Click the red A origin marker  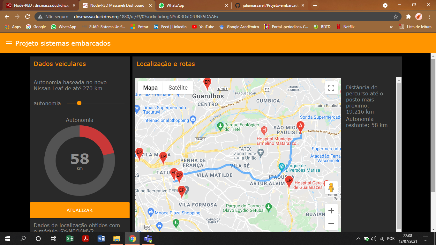(x=300, y=127)
